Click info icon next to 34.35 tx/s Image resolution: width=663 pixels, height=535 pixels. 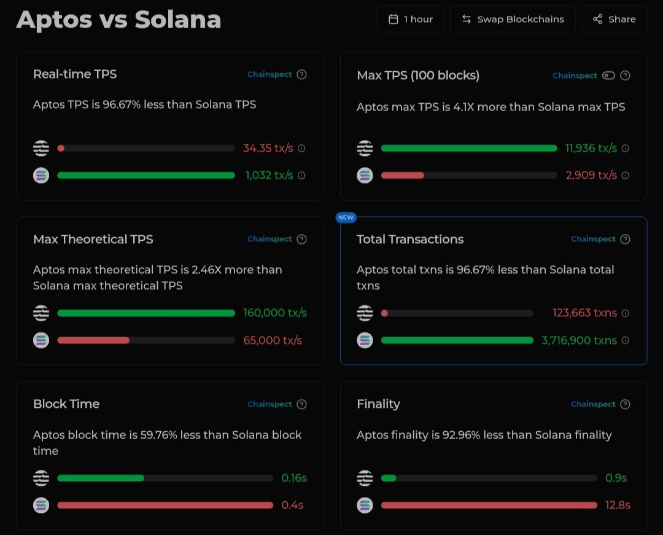click(x=301, y=149)
